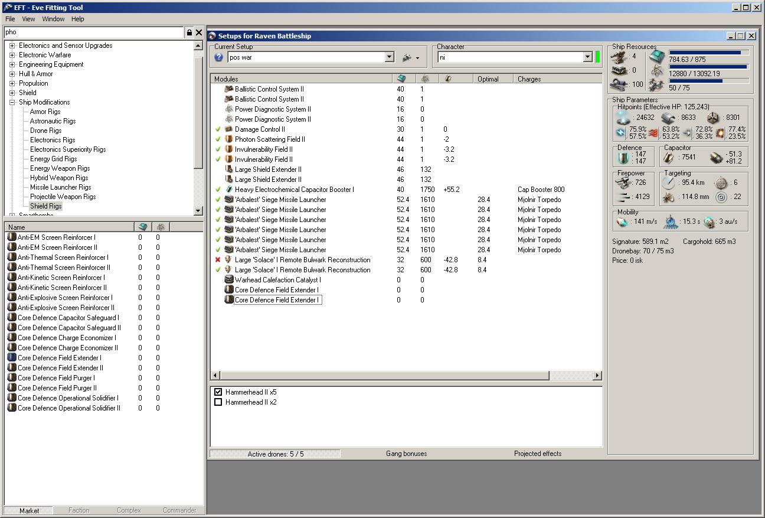Toggle the Hammerhead II x5 drone checkbox

pyautogui.click(x=218, y=392)
